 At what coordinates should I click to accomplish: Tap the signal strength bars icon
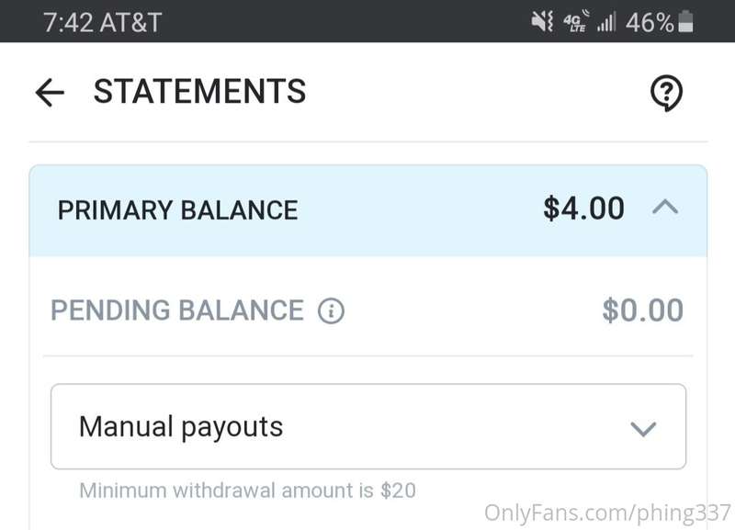coord(605,22)
